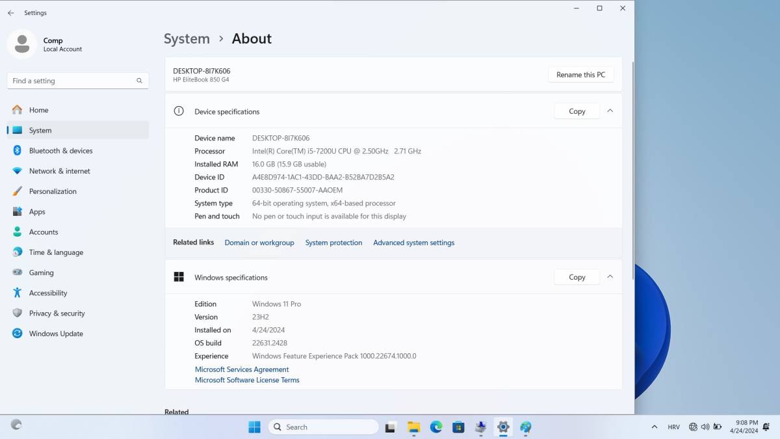Click System in the breadcrumb header
Viewport: 780px width, 439px height.
tap(187, 38)
